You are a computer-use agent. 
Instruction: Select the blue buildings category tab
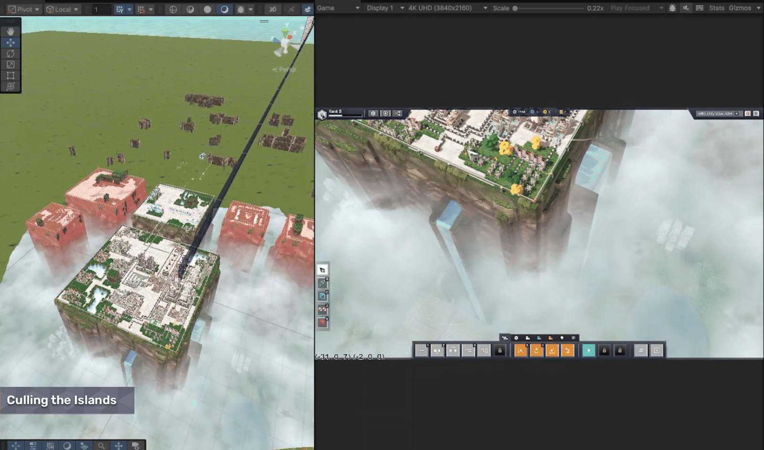(x=539, y=338)
